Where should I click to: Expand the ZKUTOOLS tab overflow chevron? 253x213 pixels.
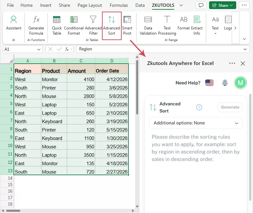coord(181,5)
